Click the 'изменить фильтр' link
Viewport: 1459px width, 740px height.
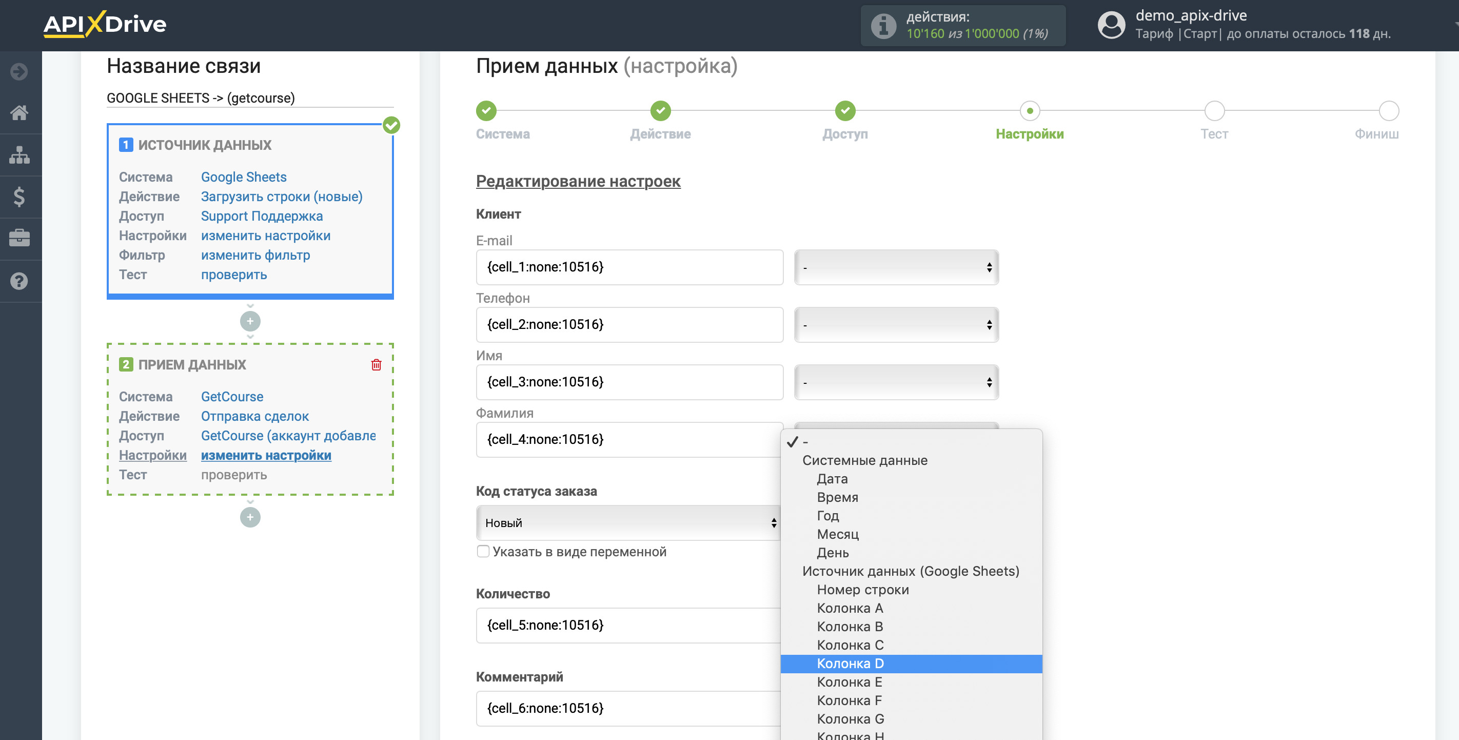tap(255, 255)
